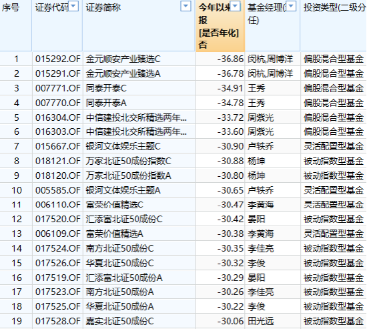367x329 pixels.
Task: Select fund name 万家北证50成份指数C
Action: point(128,161)
